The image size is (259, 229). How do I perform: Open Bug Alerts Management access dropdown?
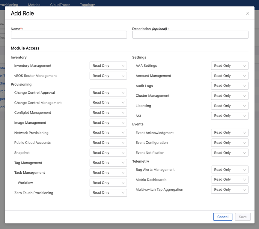[x=230, y=170]
